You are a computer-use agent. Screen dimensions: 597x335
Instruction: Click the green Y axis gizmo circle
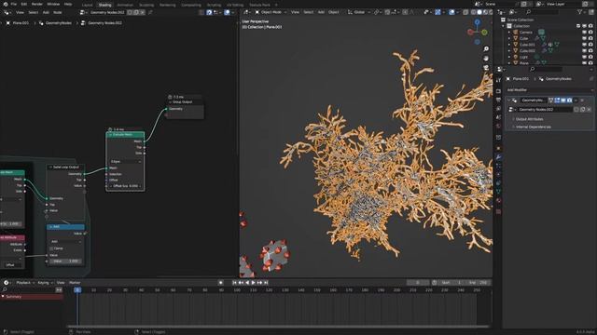[484, 33]
